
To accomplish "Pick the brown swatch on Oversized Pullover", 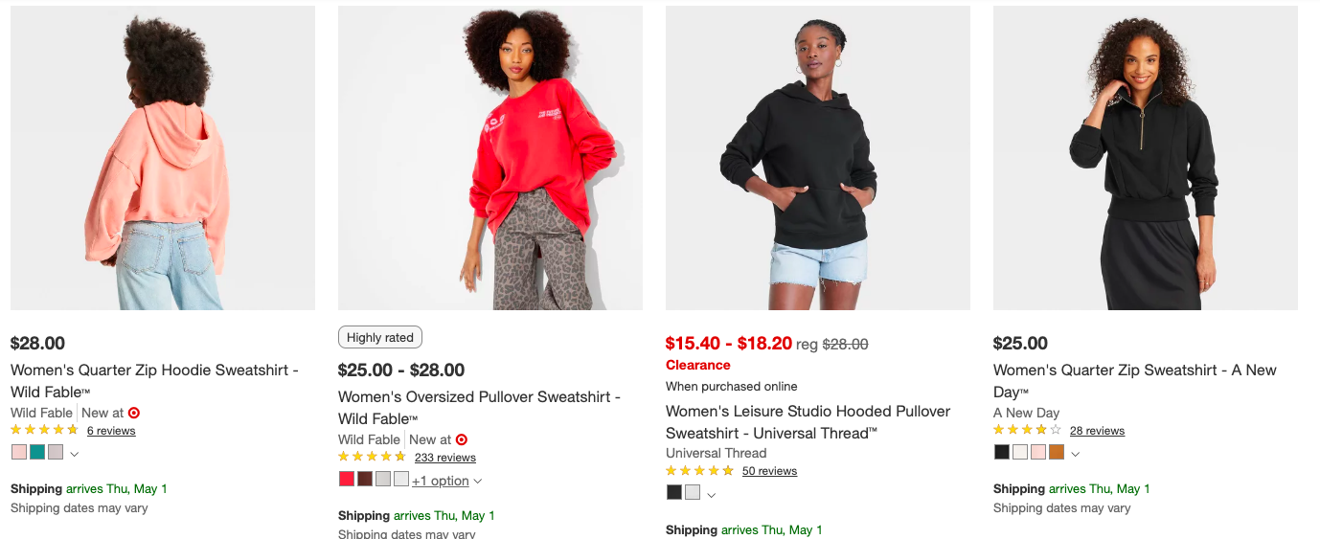I will coord(365,479).
